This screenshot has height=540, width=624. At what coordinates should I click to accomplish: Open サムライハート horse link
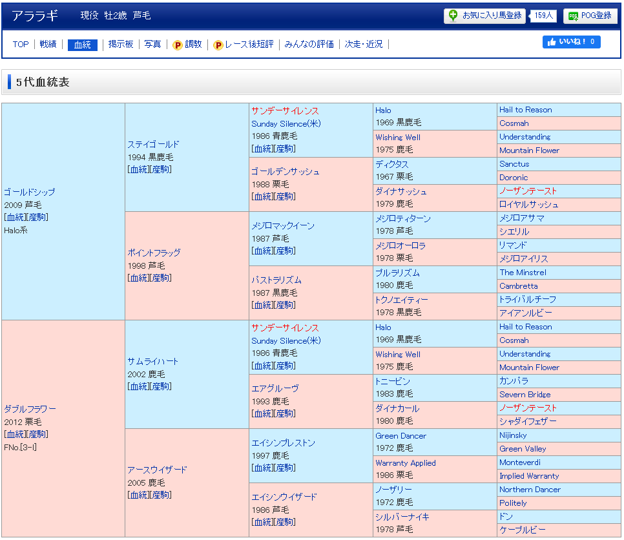point(152,361)
